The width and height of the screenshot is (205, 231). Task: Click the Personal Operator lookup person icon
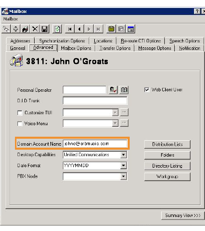tap(113, 90)
